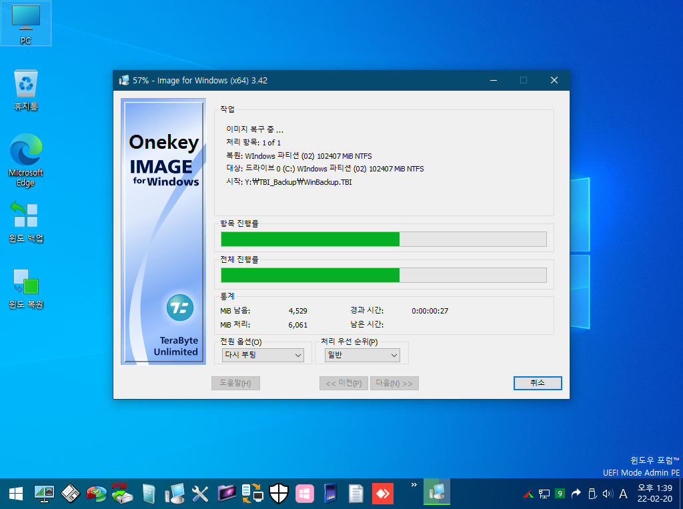Click the file transfer arrows taskbar icon
Image resolution: width=683 pixels, height=509 pixels.
253,494
